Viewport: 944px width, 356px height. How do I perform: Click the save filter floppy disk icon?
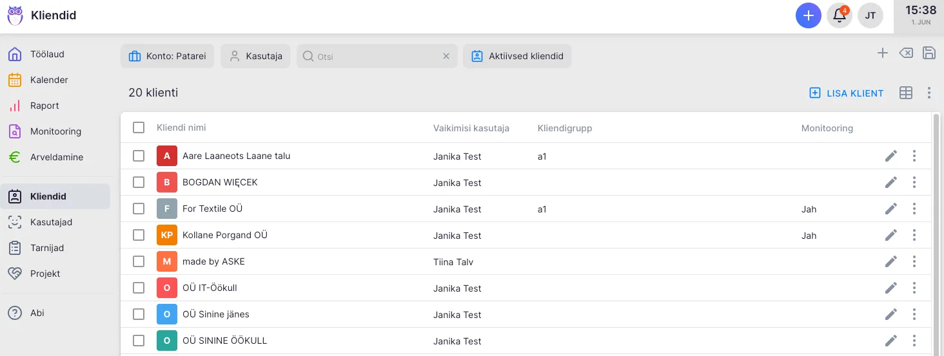pos(929,53)
